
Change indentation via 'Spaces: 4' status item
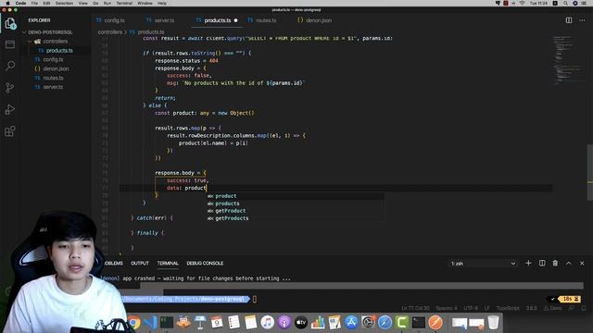tap(447, 308)
